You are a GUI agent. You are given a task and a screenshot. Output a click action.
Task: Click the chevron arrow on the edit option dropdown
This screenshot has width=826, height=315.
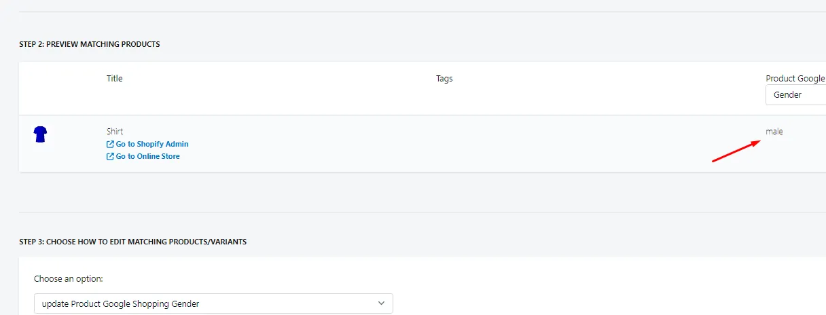[382, 303]
